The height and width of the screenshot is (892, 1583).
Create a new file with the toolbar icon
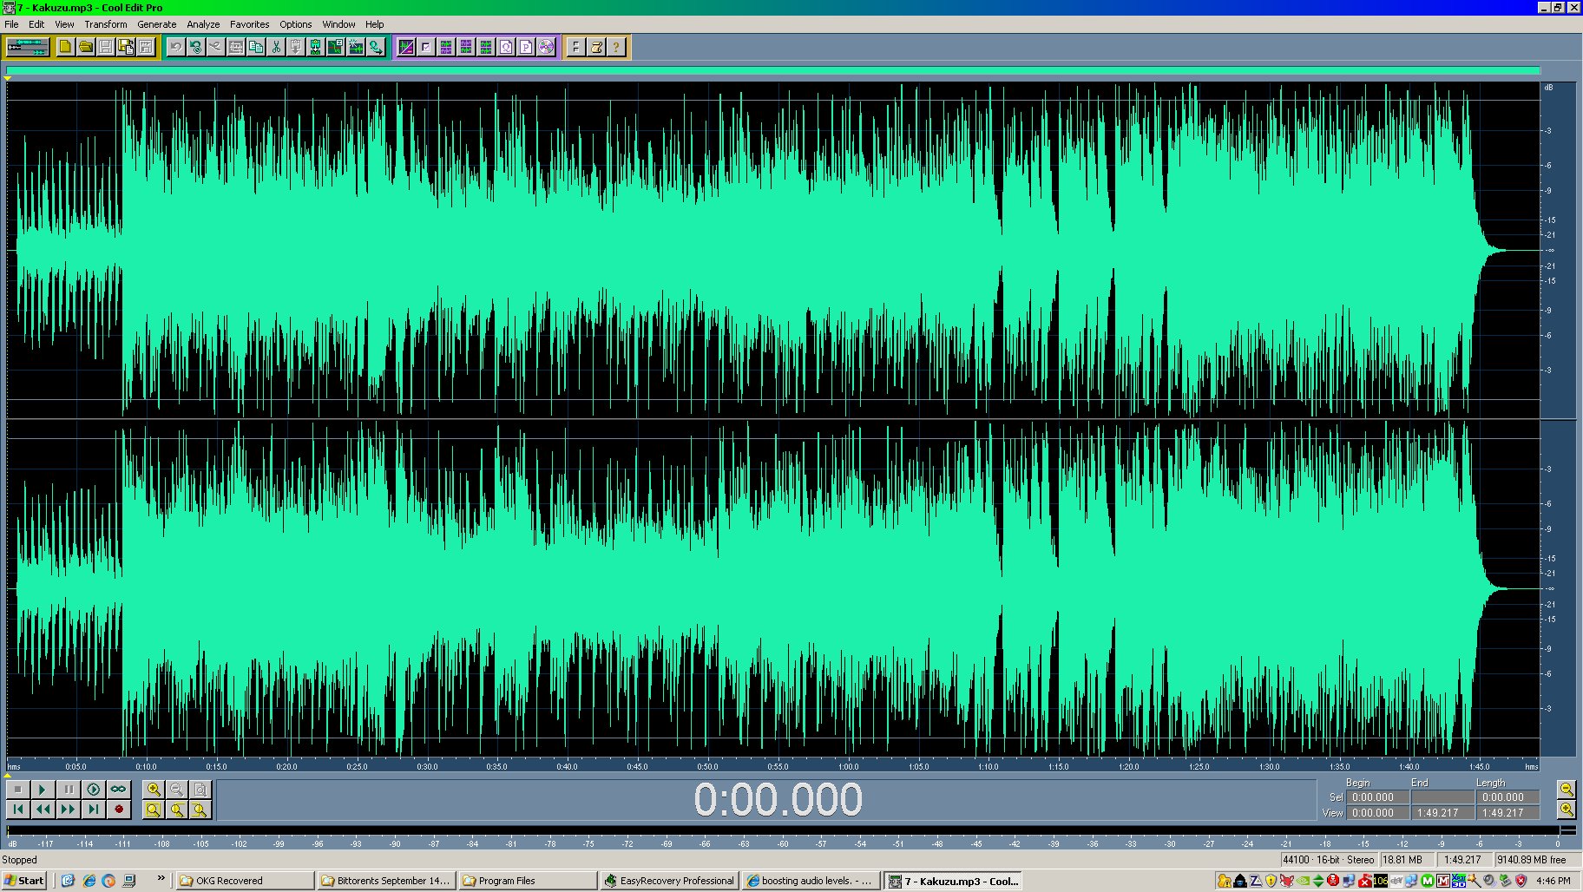pyautogui.click(x=65, y=47)
